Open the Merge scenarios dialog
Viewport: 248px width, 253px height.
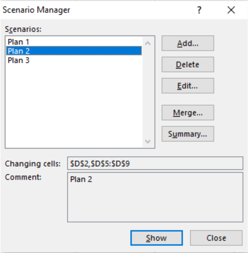(x=188, y=113)
